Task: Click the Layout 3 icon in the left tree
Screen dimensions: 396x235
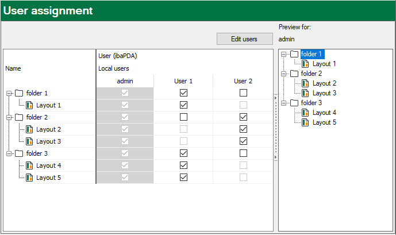Action: click(30, 141)
